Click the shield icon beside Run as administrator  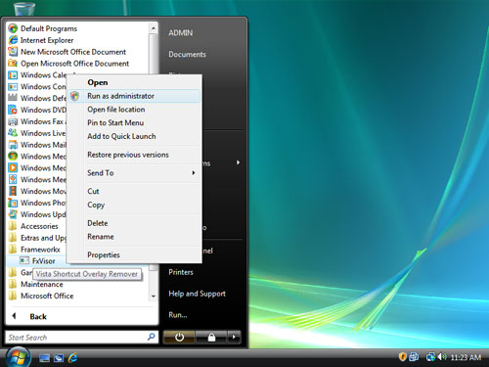point(75,96)
